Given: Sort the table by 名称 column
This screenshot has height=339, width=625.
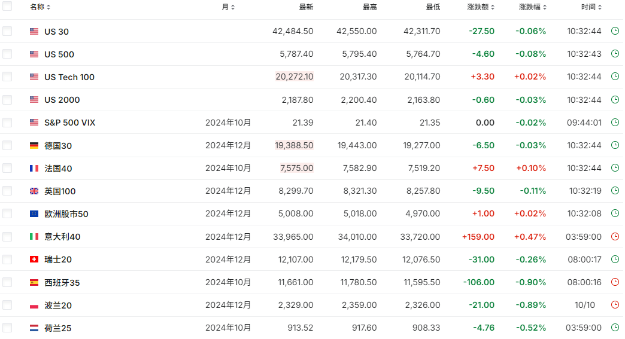Looking at the screenshot, I should pos(40,7).
